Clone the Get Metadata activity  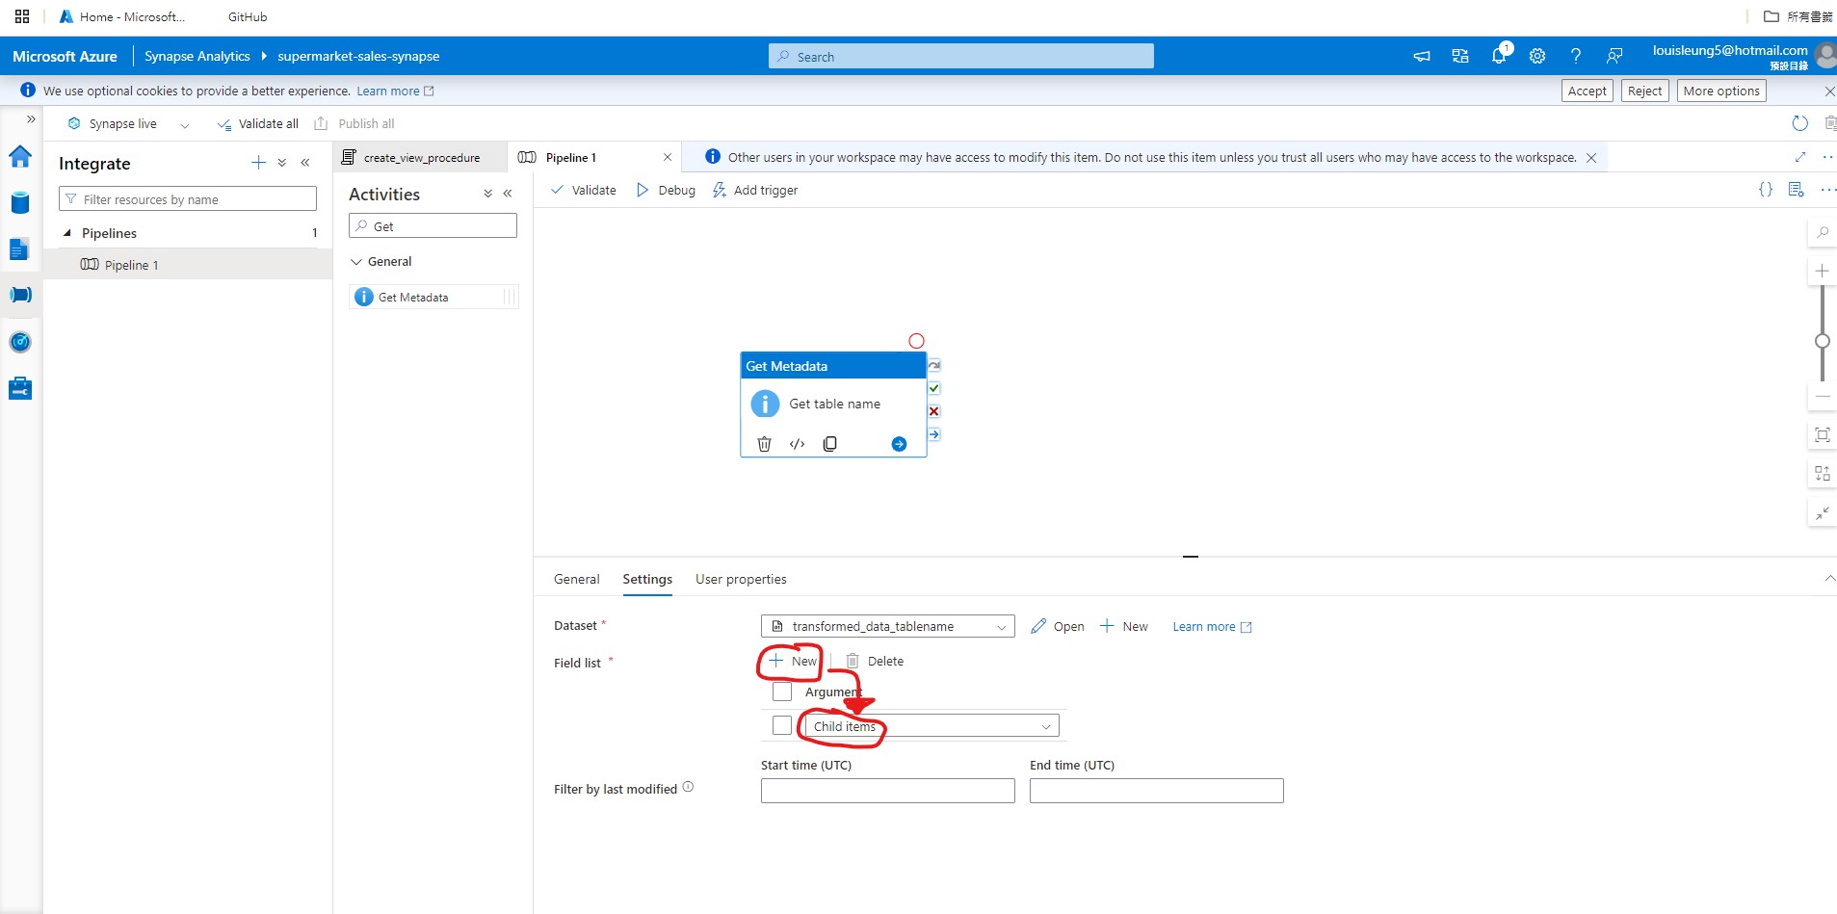pos(829,443)
